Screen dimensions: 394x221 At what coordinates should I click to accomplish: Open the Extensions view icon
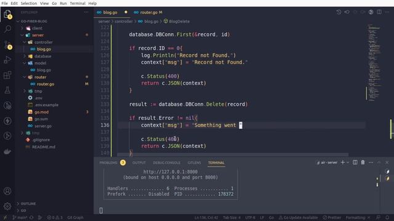point(7,75)
